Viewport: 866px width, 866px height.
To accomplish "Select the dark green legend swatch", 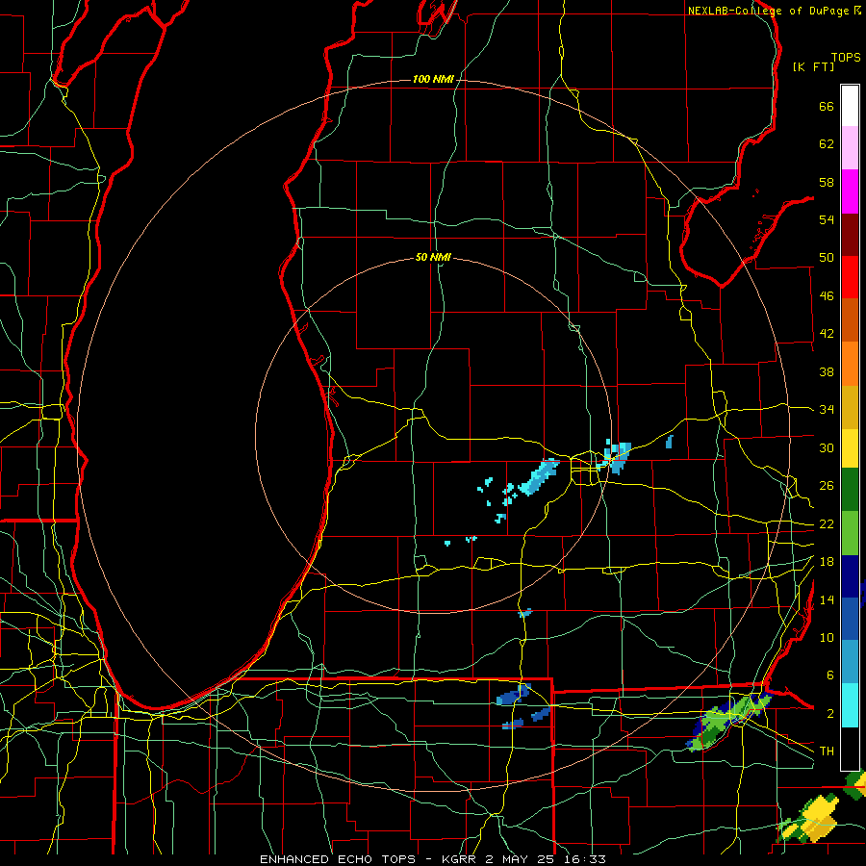I will point(850,490).
